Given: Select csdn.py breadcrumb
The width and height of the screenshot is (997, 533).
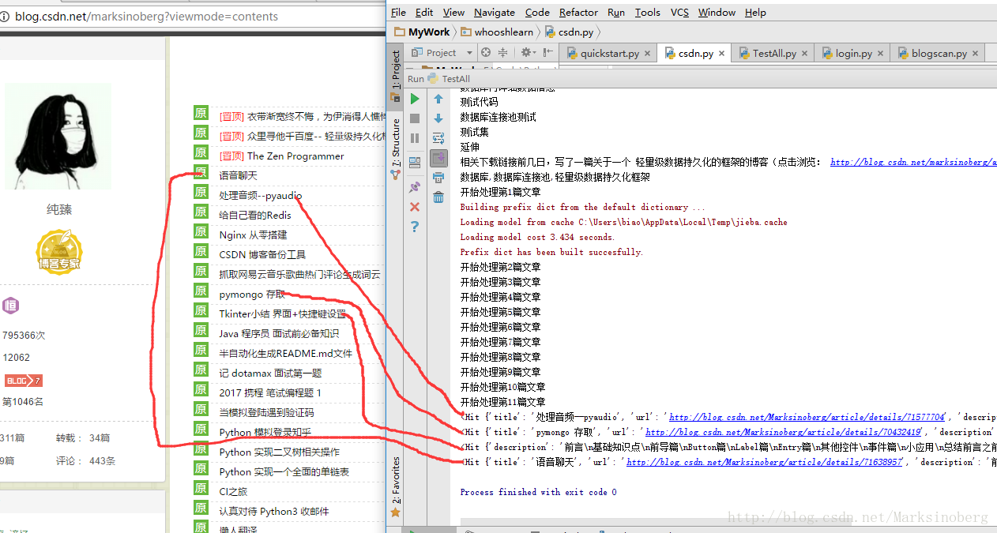Looking at the screenshot, I should click(570, 32).
